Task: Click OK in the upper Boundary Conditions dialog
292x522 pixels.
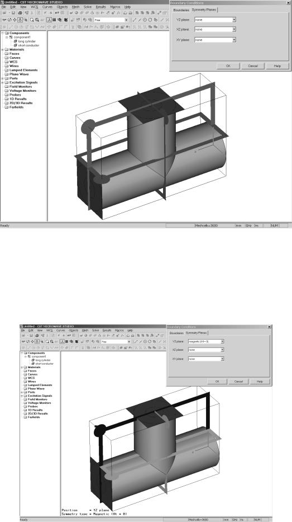Action: (x=228, y=66)
